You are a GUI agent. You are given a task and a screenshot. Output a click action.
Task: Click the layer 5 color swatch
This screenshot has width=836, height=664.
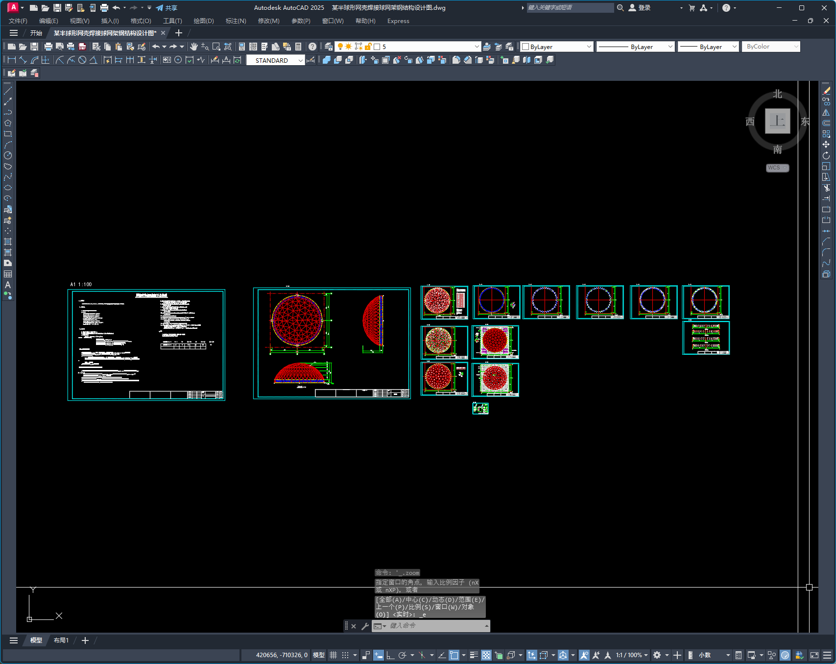point(377,47)
